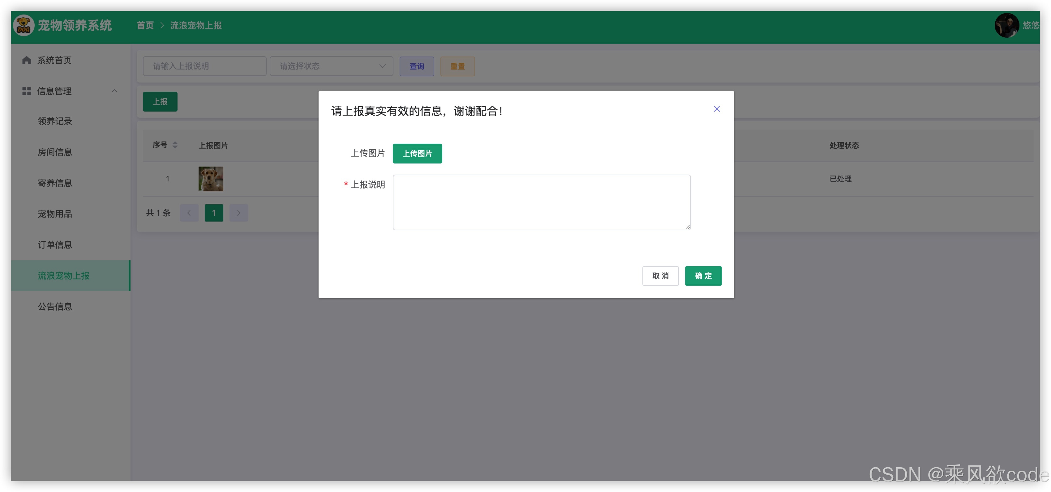Screen dimensions: 1051x492
Task: Open the 请选择状态 dropdown
Action: point(331,66)
